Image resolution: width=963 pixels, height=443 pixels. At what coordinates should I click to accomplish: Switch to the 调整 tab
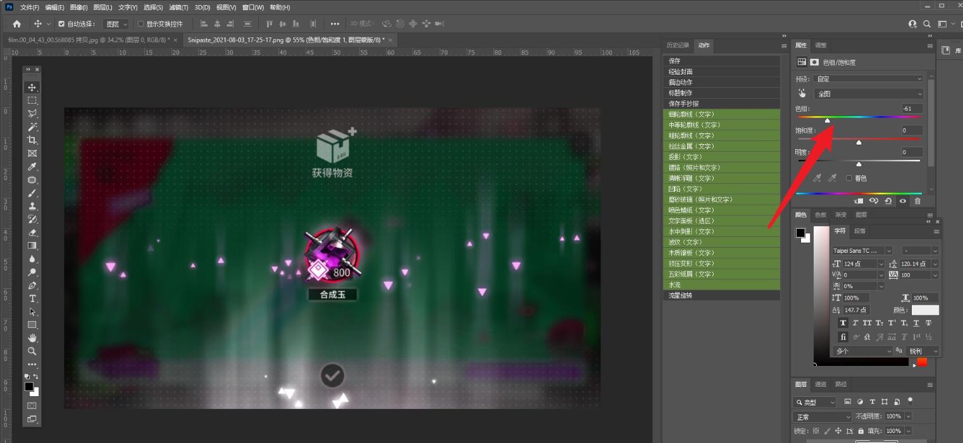point(821,46)
